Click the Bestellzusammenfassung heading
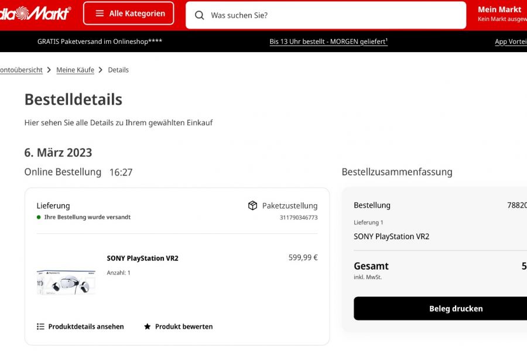Image resolution: width=527 pixels, height=351 pixels. (397, 172)
